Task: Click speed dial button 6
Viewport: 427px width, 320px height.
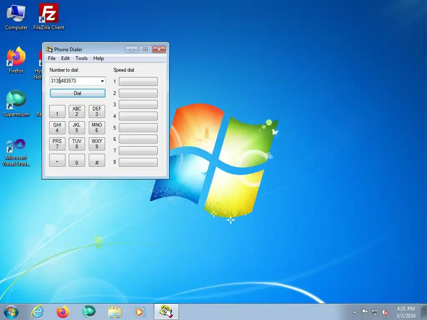Action: coord(138,139)
